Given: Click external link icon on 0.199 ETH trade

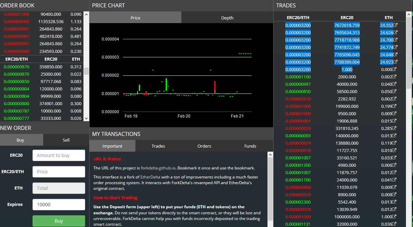Looking at the screenshot, I should 395,106.
